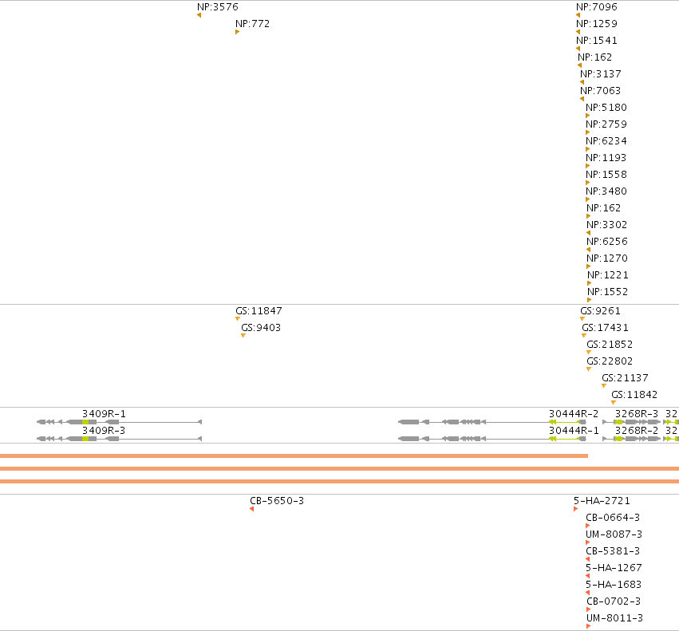Select the 3268R-3 transcript
Image resolution: width=679 pixels, height=631 pixels.
[632, 422]
